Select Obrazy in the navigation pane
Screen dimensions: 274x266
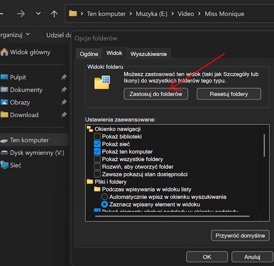click(x=20, y=102)
